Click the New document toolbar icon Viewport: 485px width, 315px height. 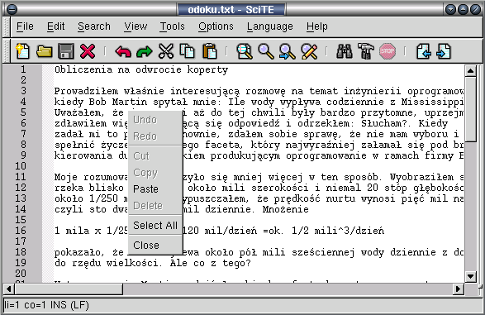23,51
